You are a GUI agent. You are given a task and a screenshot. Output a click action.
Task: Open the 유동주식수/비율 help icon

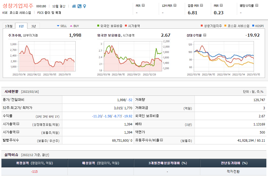pyautogui.click(x=161, y=140)
